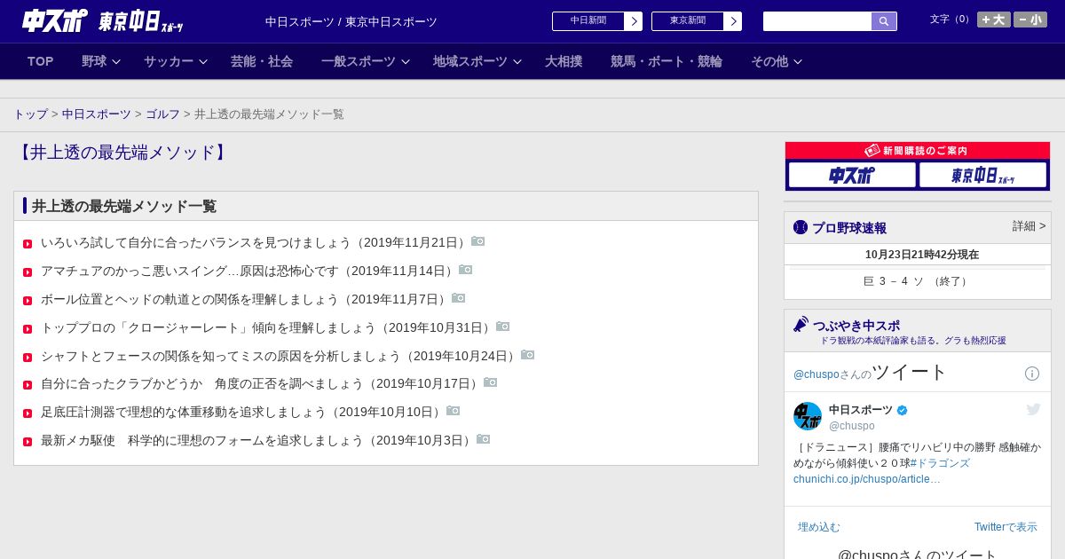Click the 中日スポーツ breadcrumb link

tap(97, 114)
